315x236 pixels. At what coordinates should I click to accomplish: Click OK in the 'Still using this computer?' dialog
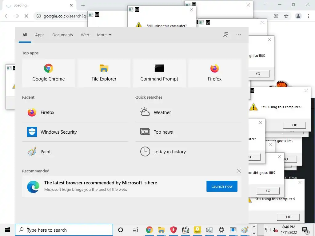coord(294,125)
